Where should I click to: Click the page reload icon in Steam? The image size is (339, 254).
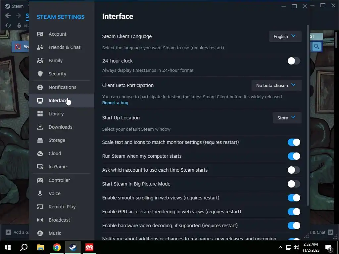pyautogui.click(x=8, y=25)
